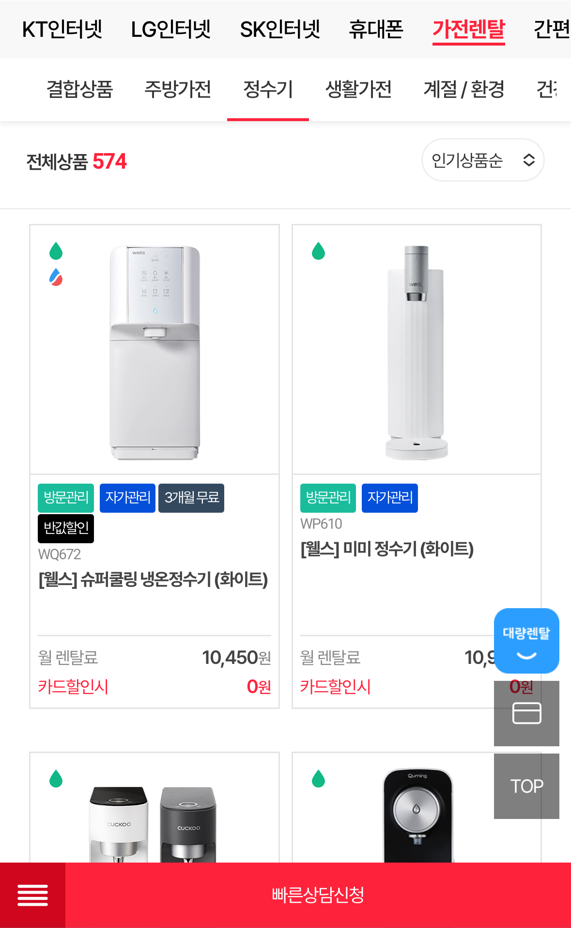Open the 웰스 미미 정수기 product title
Viewport: 571px width, 928px height.
(387, 549)
